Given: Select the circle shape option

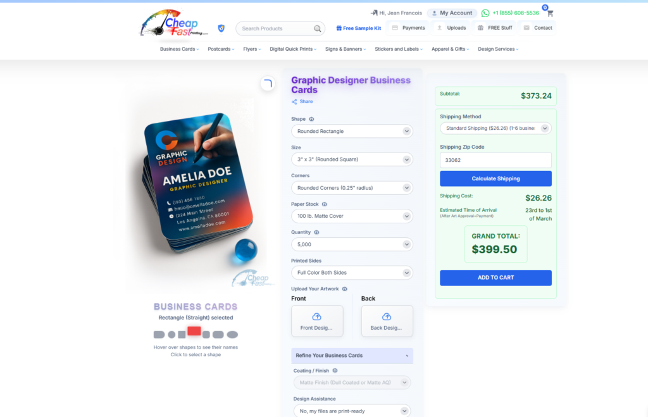Looking at the screenshot, I should (171, 335).
